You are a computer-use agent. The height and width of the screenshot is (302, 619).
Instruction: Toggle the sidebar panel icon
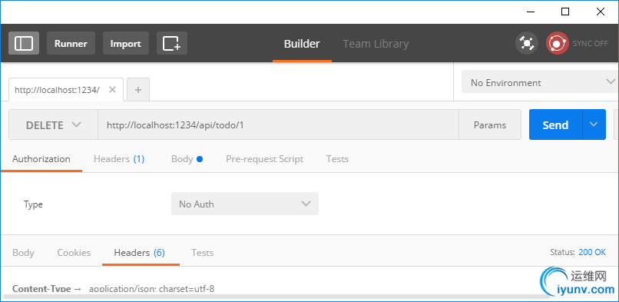pos(24,43)
